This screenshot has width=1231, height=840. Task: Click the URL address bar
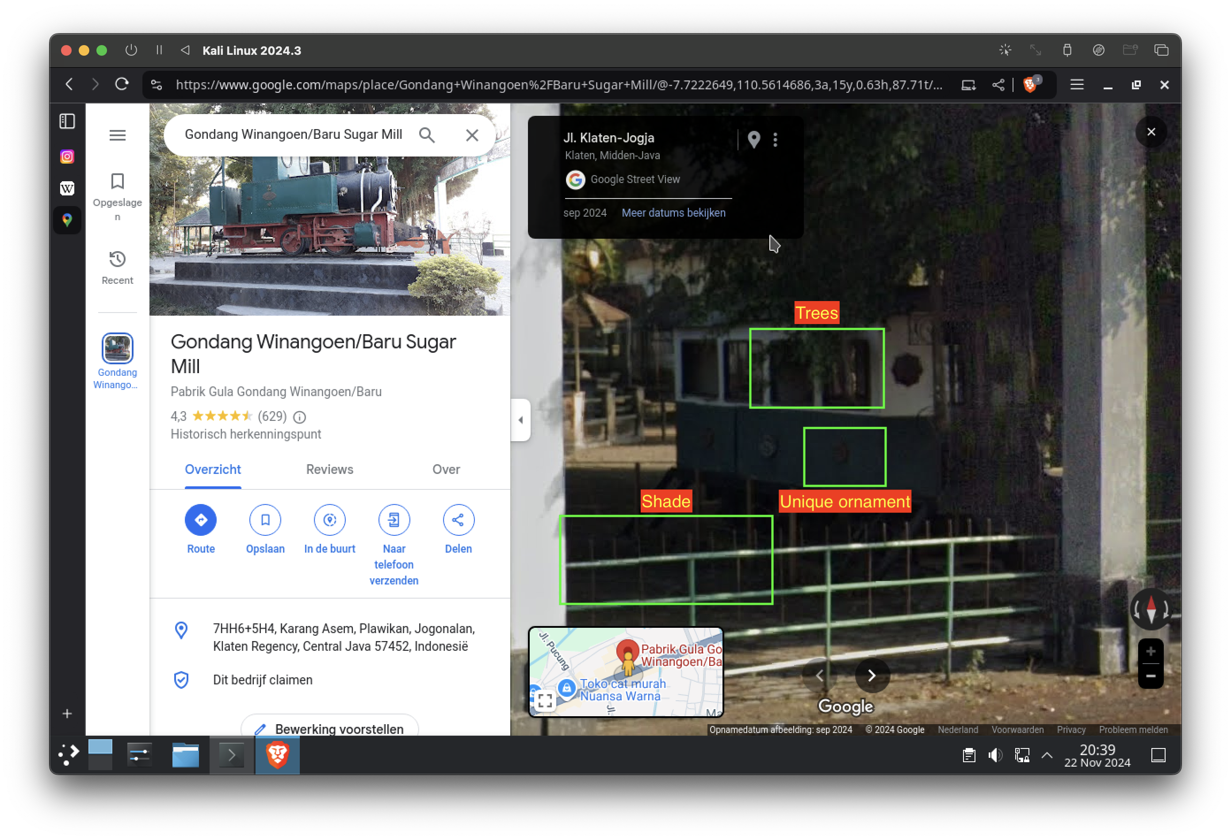tap(559, 85)
